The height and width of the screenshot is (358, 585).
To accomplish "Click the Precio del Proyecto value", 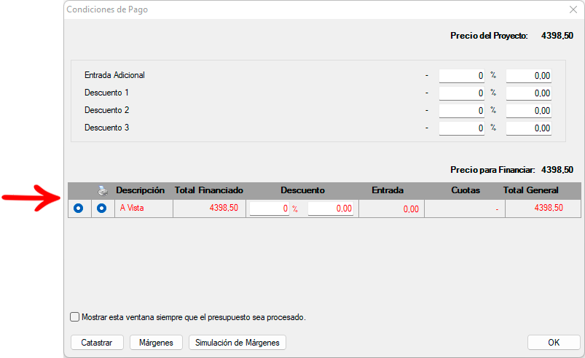I will (557, 36).
